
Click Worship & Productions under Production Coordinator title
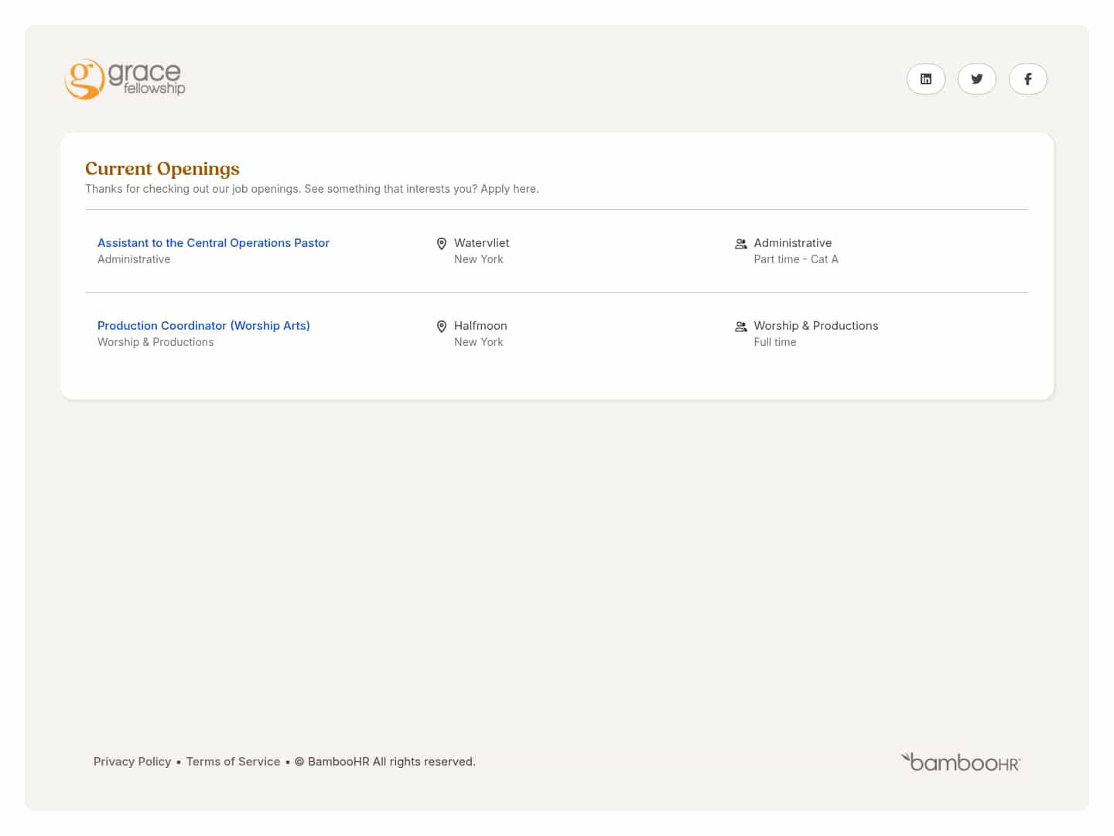pyautogui.click(x=155, y=342)
